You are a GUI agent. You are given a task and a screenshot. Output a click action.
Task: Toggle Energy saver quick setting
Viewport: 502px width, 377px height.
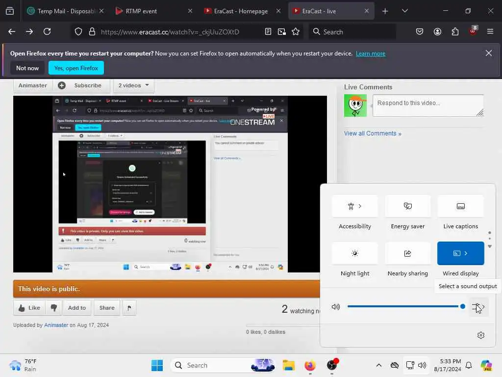coord(407,206)
